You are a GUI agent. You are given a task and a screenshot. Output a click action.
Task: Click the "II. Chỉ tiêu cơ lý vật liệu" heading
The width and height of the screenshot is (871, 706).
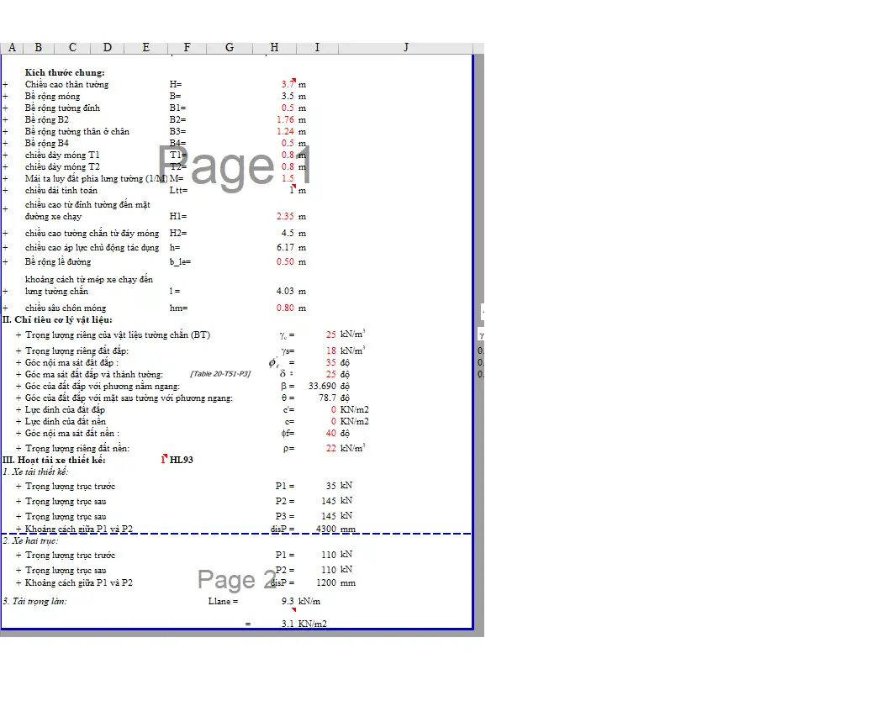[57, 320]
